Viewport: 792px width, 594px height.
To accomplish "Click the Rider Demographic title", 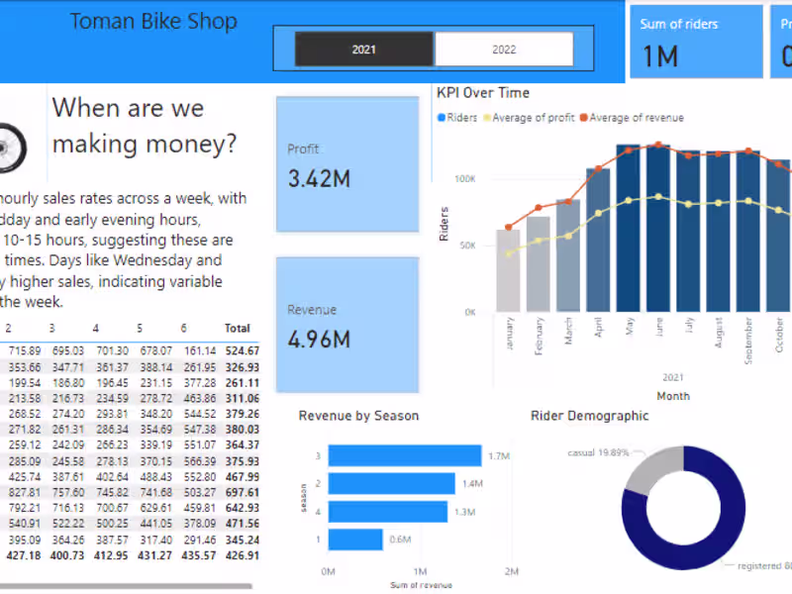I will pyautogui.click(x=589, y=416).
